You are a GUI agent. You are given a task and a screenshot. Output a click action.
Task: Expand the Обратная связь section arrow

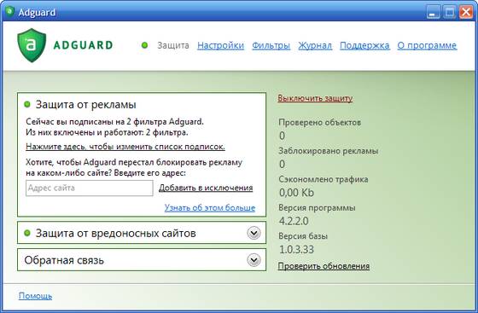[254, 260]
